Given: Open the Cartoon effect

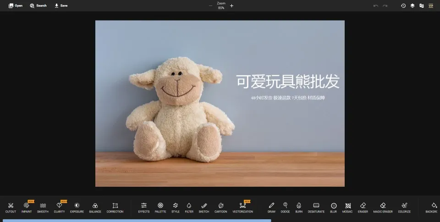Looking at the screenshot, I should point(220,207).
